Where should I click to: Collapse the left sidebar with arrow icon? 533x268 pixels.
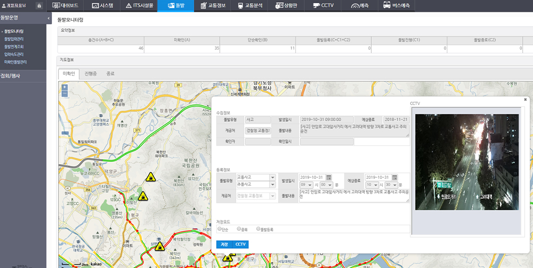(x=50, y=19)
